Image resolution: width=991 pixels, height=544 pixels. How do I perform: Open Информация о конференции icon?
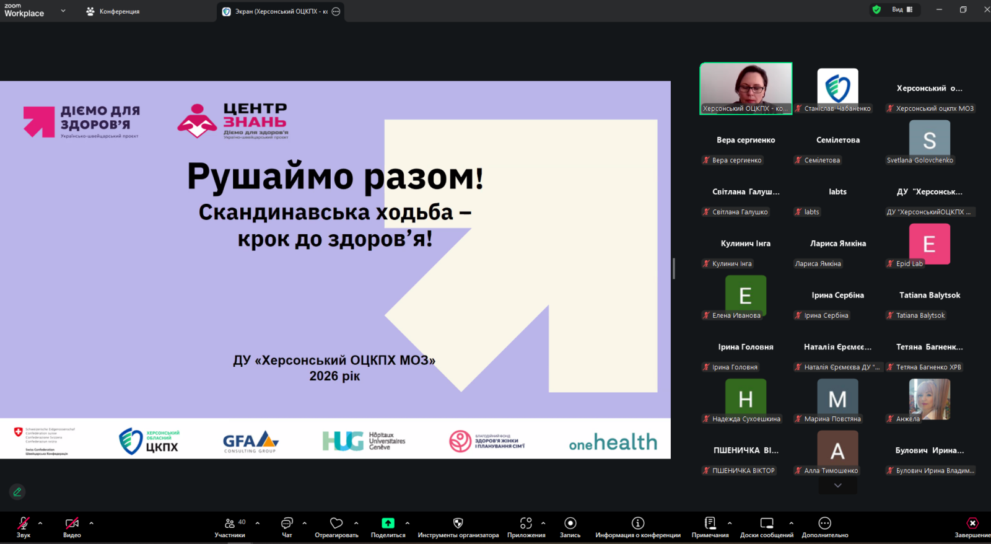tap(637, 524)
